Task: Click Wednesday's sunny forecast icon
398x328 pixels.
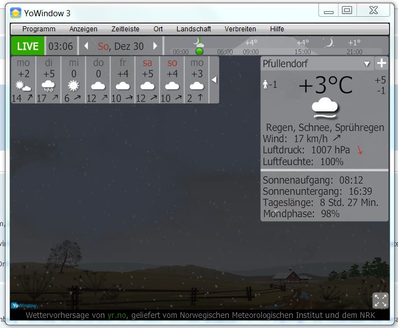Action: [x=73, y=86]
